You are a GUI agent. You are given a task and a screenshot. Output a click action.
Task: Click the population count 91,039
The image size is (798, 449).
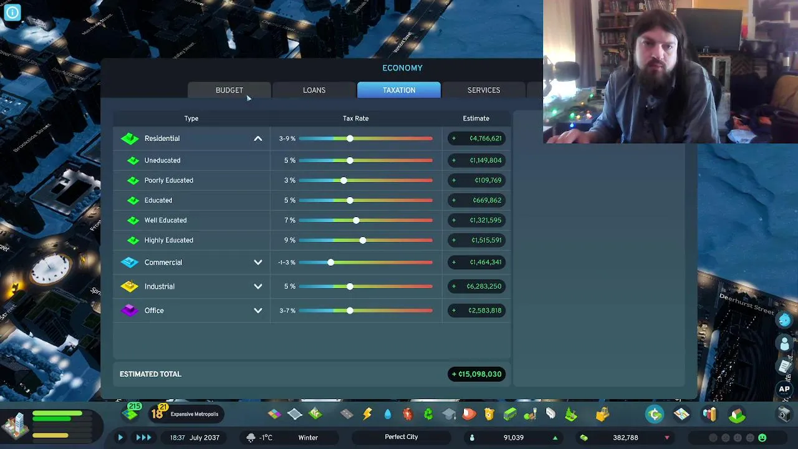[x=513, y=438]
